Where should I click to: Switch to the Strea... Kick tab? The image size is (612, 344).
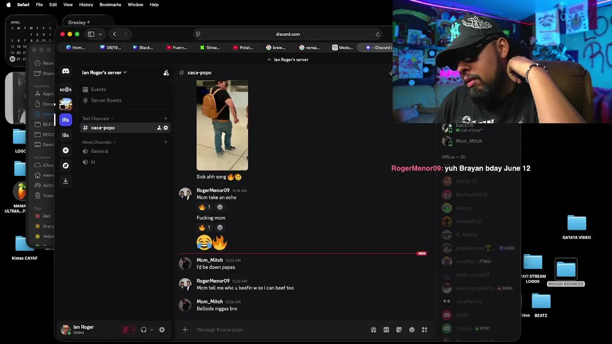(x=210, y=47)
